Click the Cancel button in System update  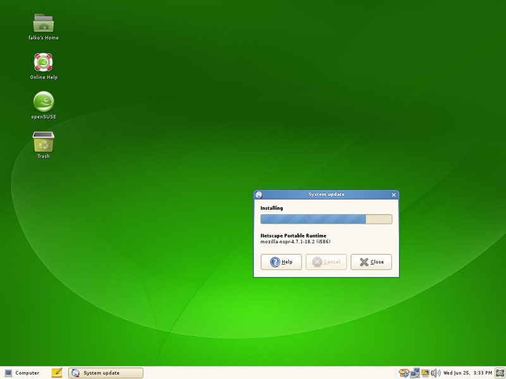click(326, 262)
